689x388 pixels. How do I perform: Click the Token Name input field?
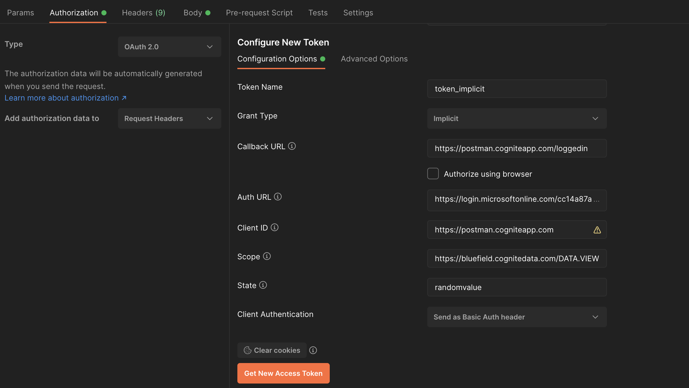[x=517, y=89]
